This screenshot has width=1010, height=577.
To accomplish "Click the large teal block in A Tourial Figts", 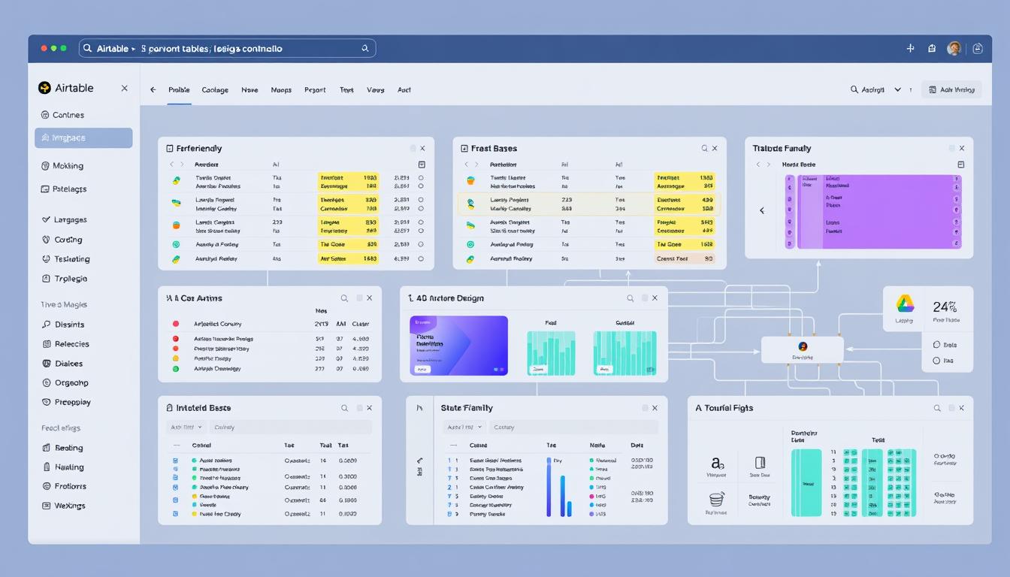I will [806, 483].
